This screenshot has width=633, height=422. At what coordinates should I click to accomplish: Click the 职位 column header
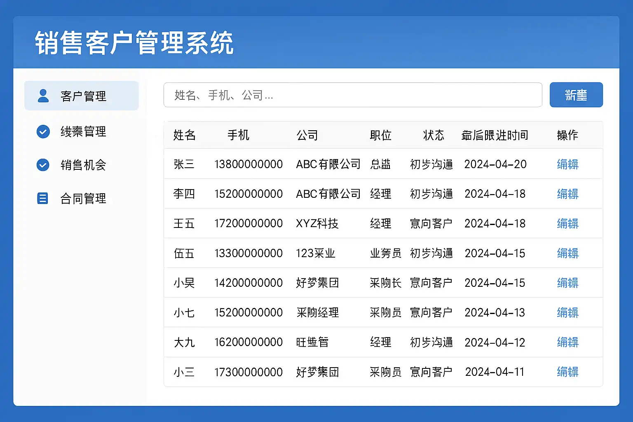click(x=380, y=135)
